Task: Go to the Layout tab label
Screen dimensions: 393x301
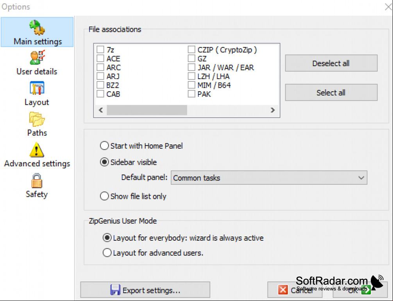Action: [37, 102]
